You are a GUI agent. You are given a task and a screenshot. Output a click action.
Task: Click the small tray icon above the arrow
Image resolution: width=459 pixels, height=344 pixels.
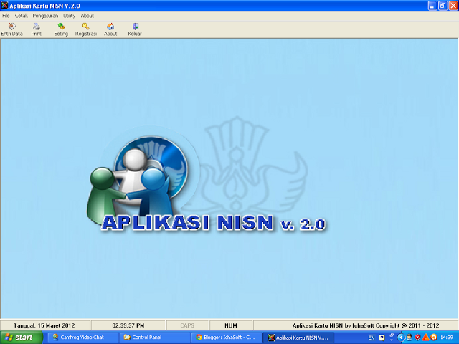tap(392, 335)
